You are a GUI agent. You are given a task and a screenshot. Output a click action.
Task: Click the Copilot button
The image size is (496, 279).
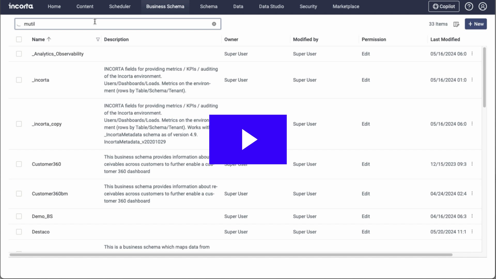coord(444,6)
